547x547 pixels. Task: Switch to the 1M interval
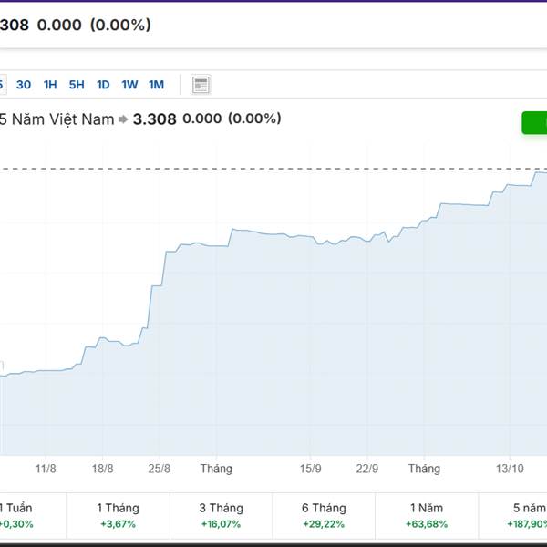pyautogui.click(x=156, y=85)
